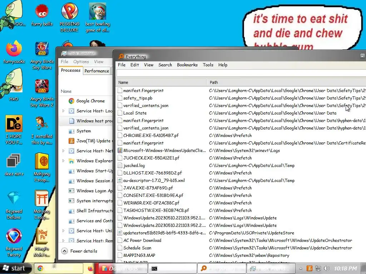Click the Everything magnifier title icon
Screen dimensions: 366x274
121,56
